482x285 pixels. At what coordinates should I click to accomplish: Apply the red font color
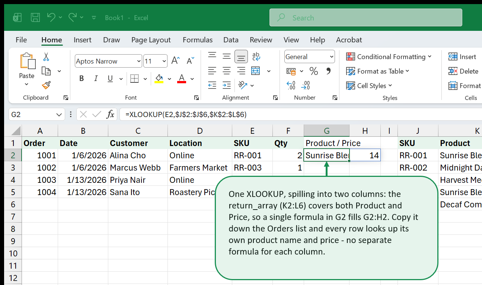pos(182,78)
